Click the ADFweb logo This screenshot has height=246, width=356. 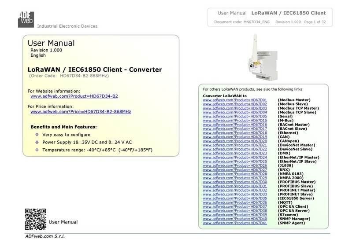(26, 19)
